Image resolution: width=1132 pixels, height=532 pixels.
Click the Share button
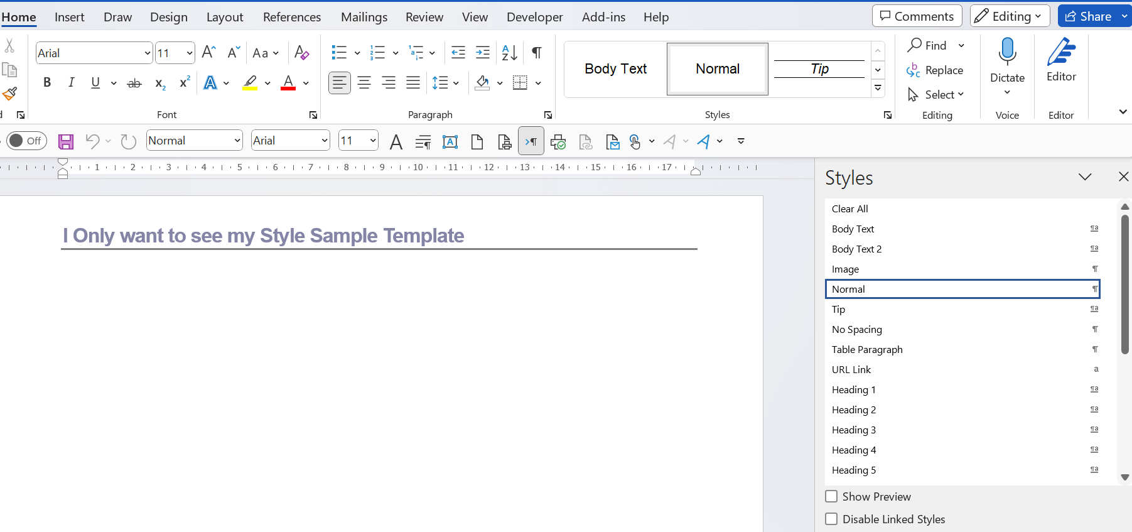1089,16
